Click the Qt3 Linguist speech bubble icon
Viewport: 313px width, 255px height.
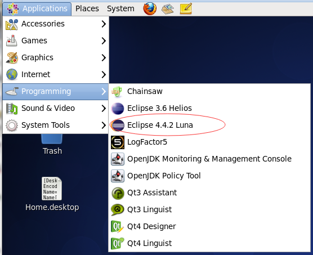[118, 210]
